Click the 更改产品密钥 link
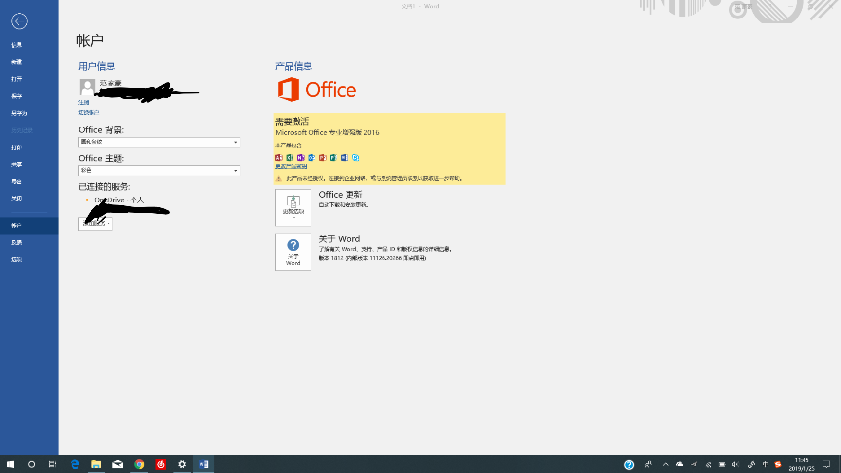 (x=291, y=166)
